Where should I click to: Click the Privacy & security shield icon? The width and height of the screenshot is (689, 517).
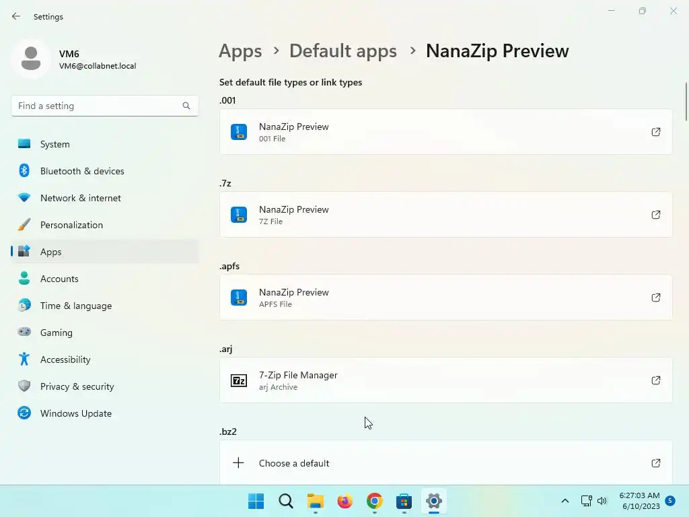(x=24, y=386)
